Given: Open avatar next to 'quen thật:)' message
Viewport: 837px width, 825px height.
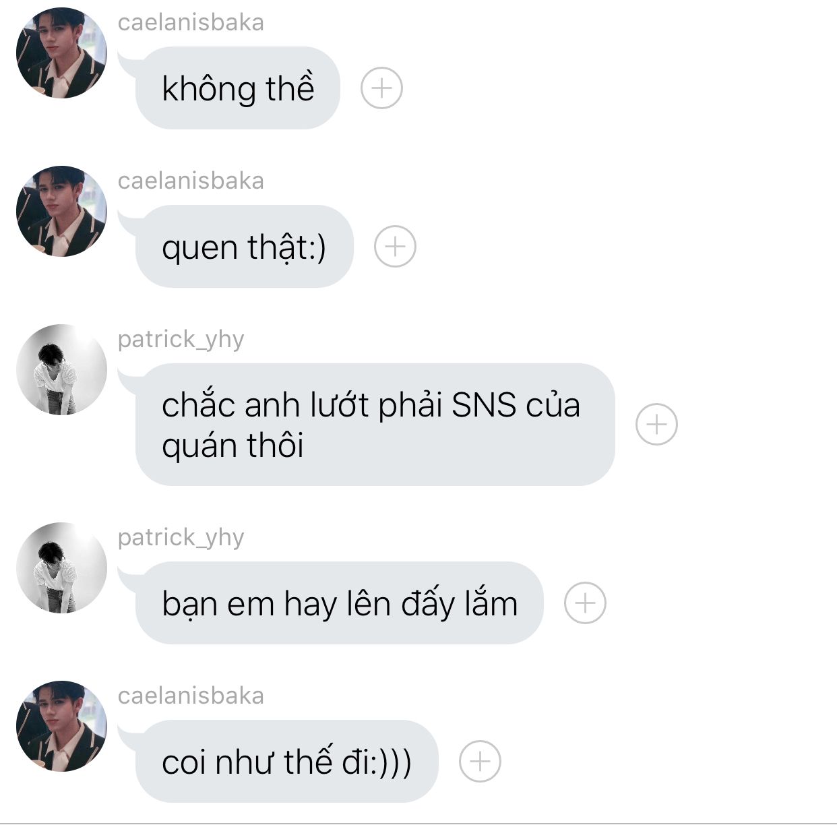Looking at the screenshot, I should 61,212.
